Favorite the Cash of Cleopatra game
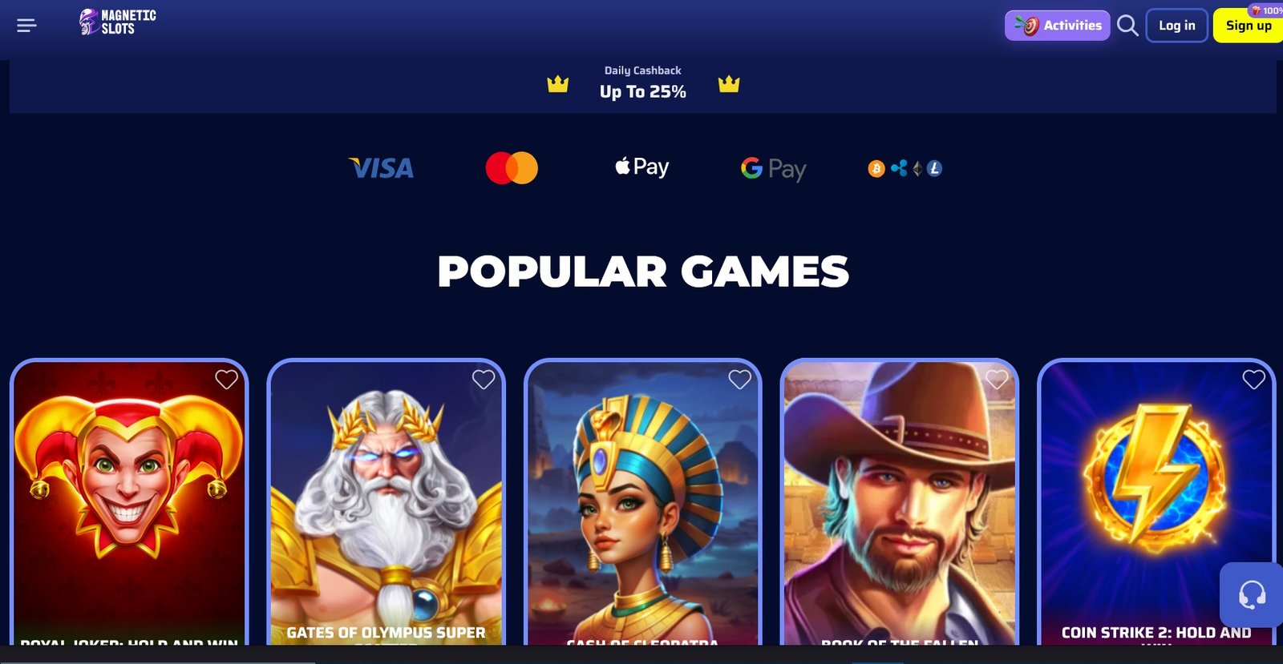Image resolution: width=1283 pixels, height=664 pixels. 740,379
